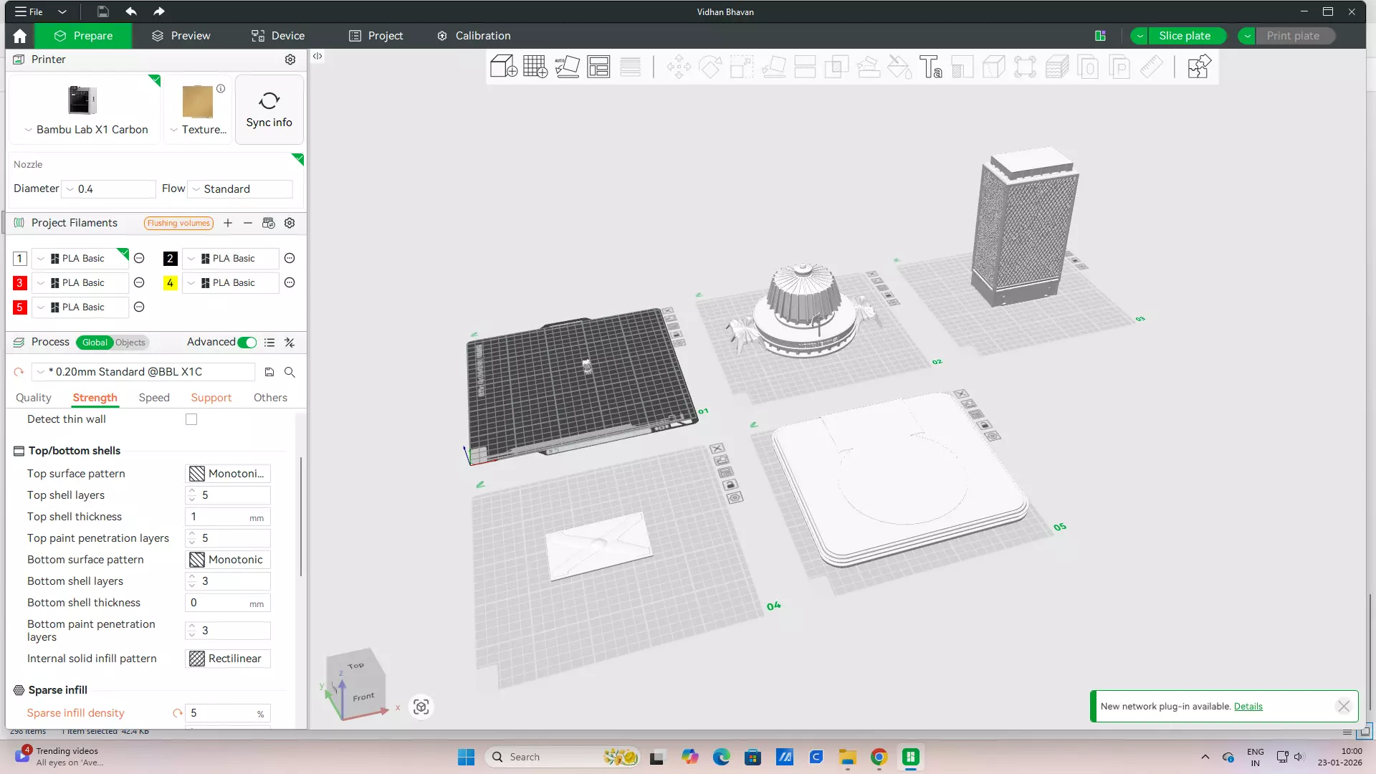Switch process scope to Global
The width and height of the screenshot is (1376, 774).
(x=95, y=343)
